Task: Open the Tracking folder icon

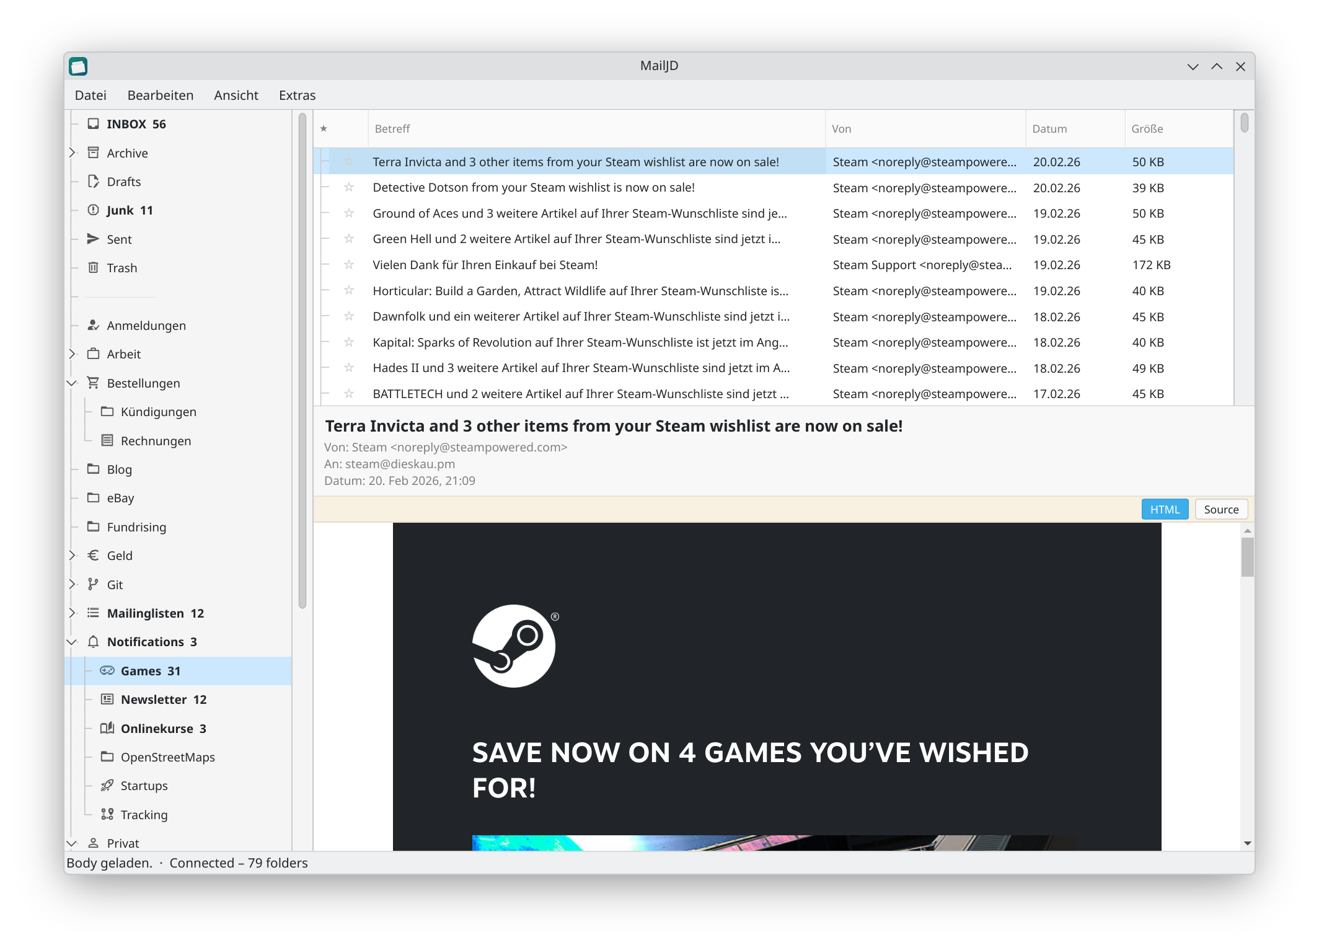Action: pos(107,814)
